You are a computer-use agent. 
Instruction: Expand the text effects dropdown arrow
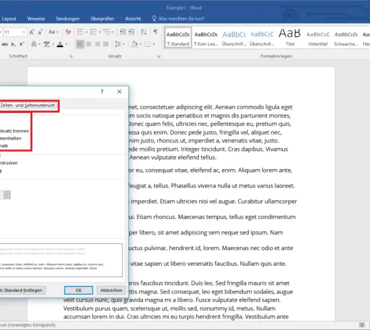[39, 44]
